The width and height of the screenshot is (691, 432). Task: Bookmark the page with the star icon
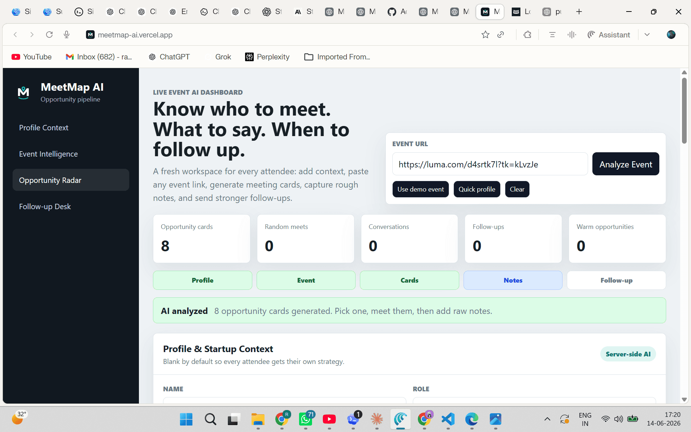tap(485, 35)
